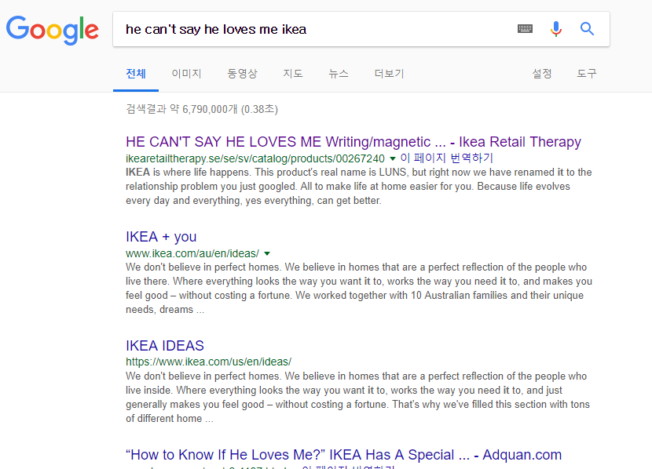This screenshot has height=469, width=652.
Task: Open the 동영상 results tab
Action: (x=242, y=74)
